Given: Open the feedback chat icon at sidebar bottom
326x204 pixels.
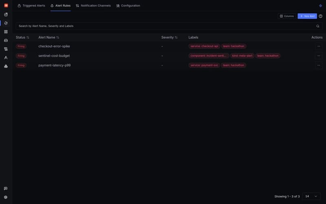Looking at the screenshot, I should [x=6, y=188].
